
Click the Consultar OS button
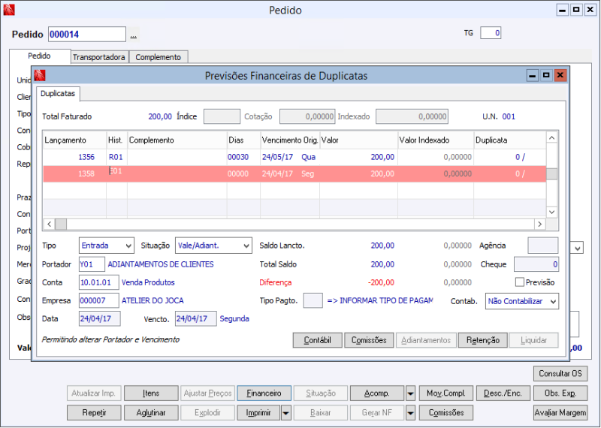560,374
